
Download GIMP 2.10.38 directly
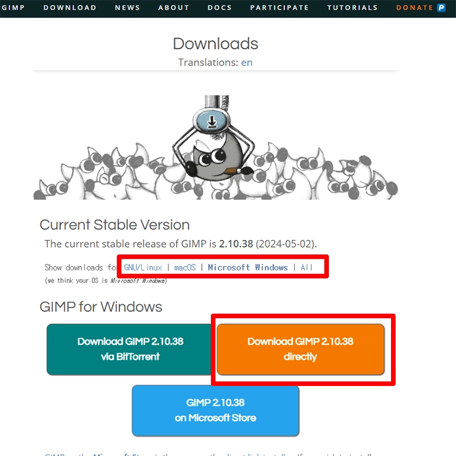tap(300, 350)
